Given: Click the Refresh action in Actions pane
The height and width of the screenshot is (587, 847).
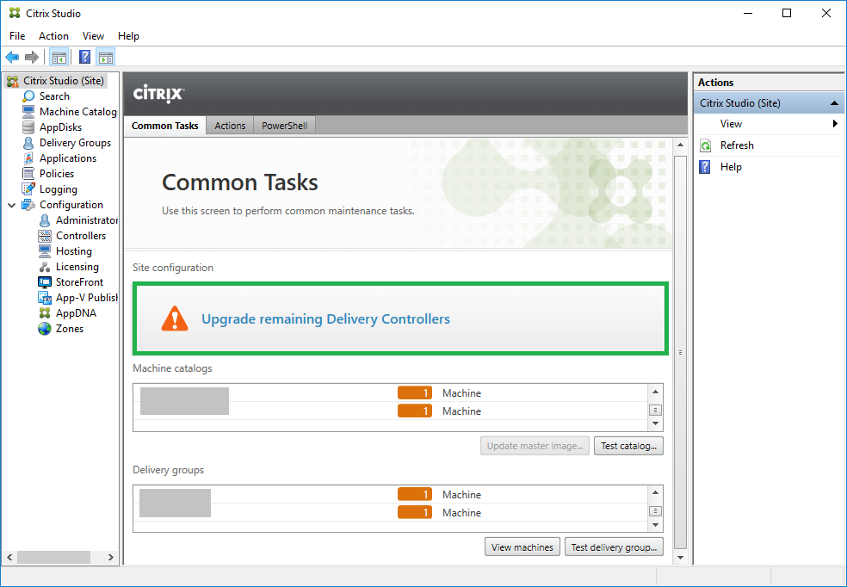Looking at the screenshot, I should point(737,145).
